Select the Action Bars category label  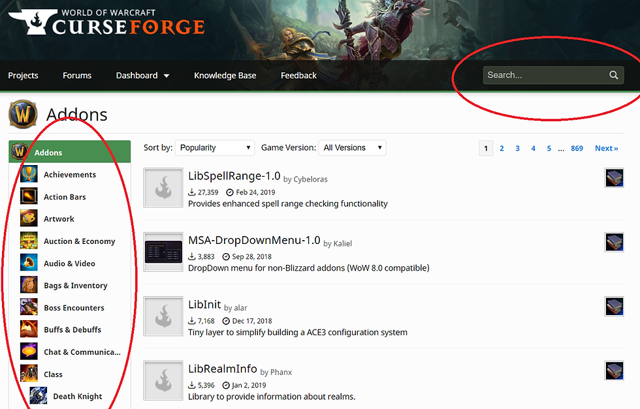[x=65, y=197]
